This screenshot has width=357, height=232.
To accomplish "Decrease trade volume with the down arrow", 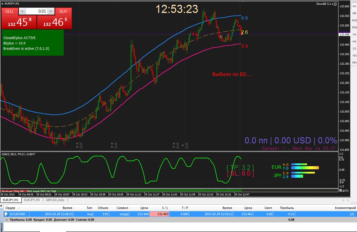I will pos(22,11).
